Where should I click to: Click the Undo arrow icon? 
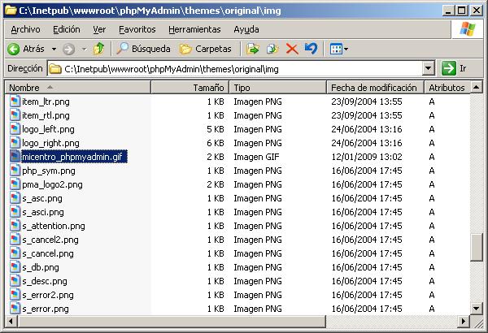311,49
